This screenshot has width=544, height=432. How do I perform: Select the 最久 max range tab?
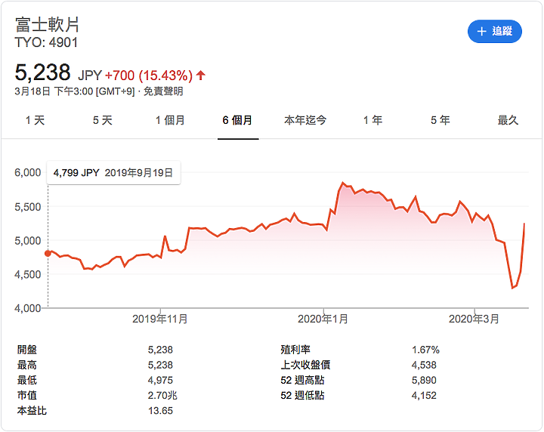coord(508,120)
